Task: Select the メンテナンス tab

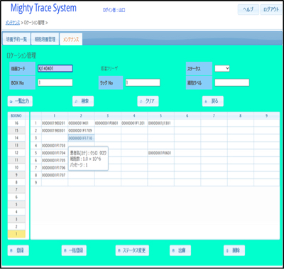Action: 71,39
